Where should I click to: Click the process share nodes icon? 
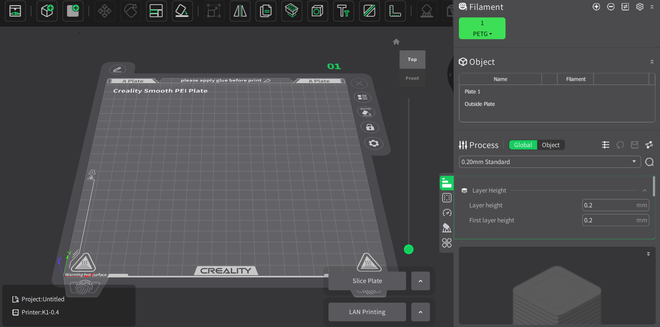click(649, 145)
